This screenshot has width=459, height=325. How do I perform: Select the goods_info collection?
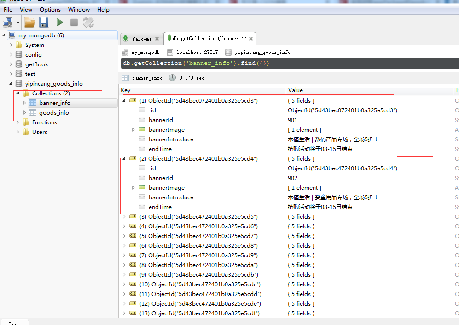[x=54, y=112]
